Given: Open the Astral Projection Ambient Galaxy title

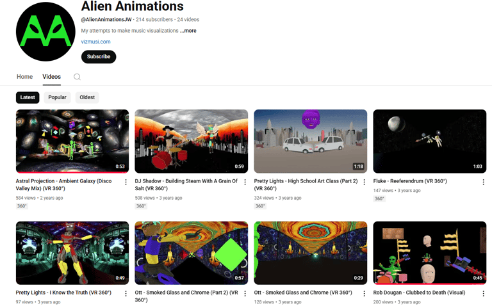Looking at the screenshot, I should click(x=63, y=184).
